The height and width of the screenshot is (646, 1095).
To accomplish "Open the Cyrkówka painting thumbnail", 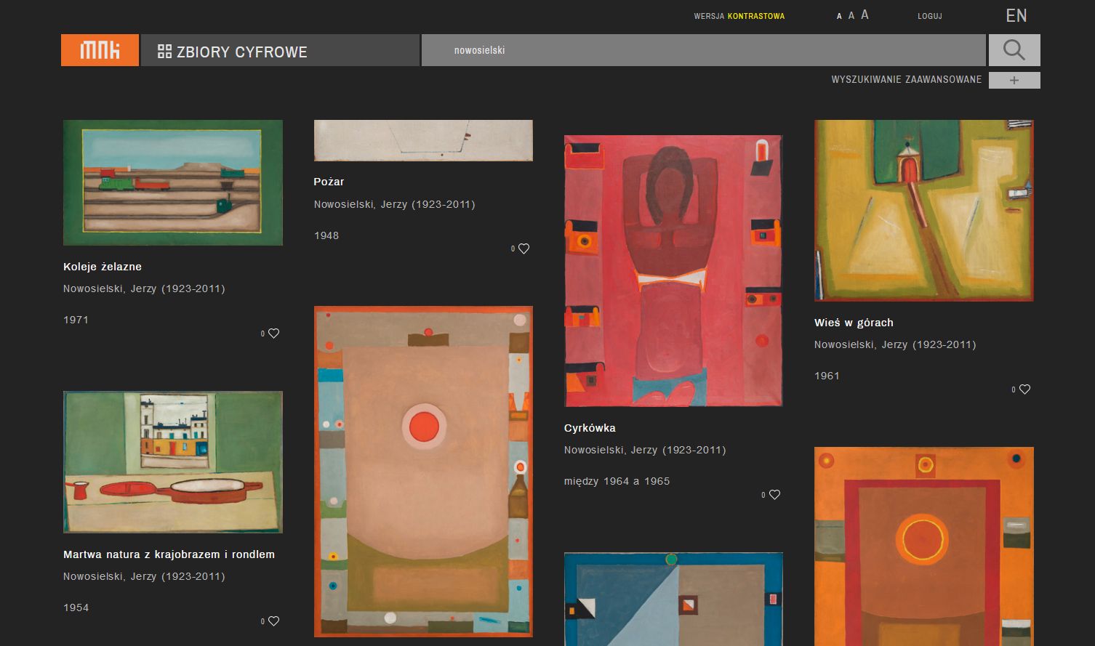I will click(673, 270).
